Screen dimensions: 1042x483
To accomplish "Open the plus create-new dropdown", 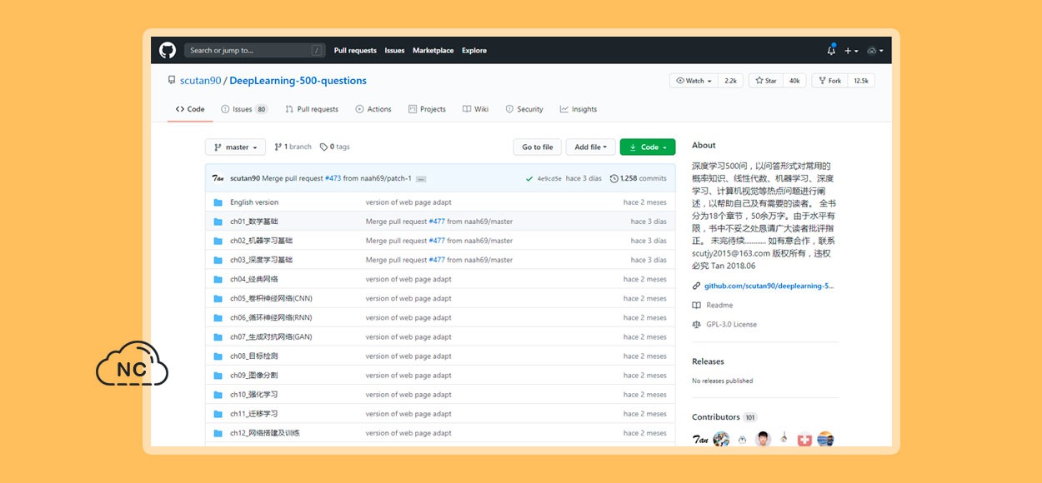I will (850, 51).
